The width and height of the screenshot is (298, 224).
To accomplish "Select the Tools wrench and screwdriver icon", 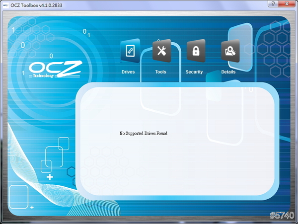I will [x=162, y=51].
